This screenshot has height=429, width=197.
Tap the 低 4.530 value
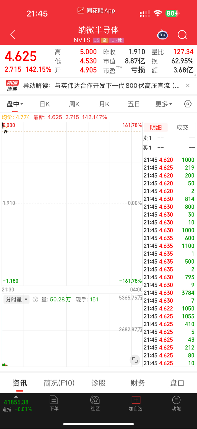click(88, 61)
